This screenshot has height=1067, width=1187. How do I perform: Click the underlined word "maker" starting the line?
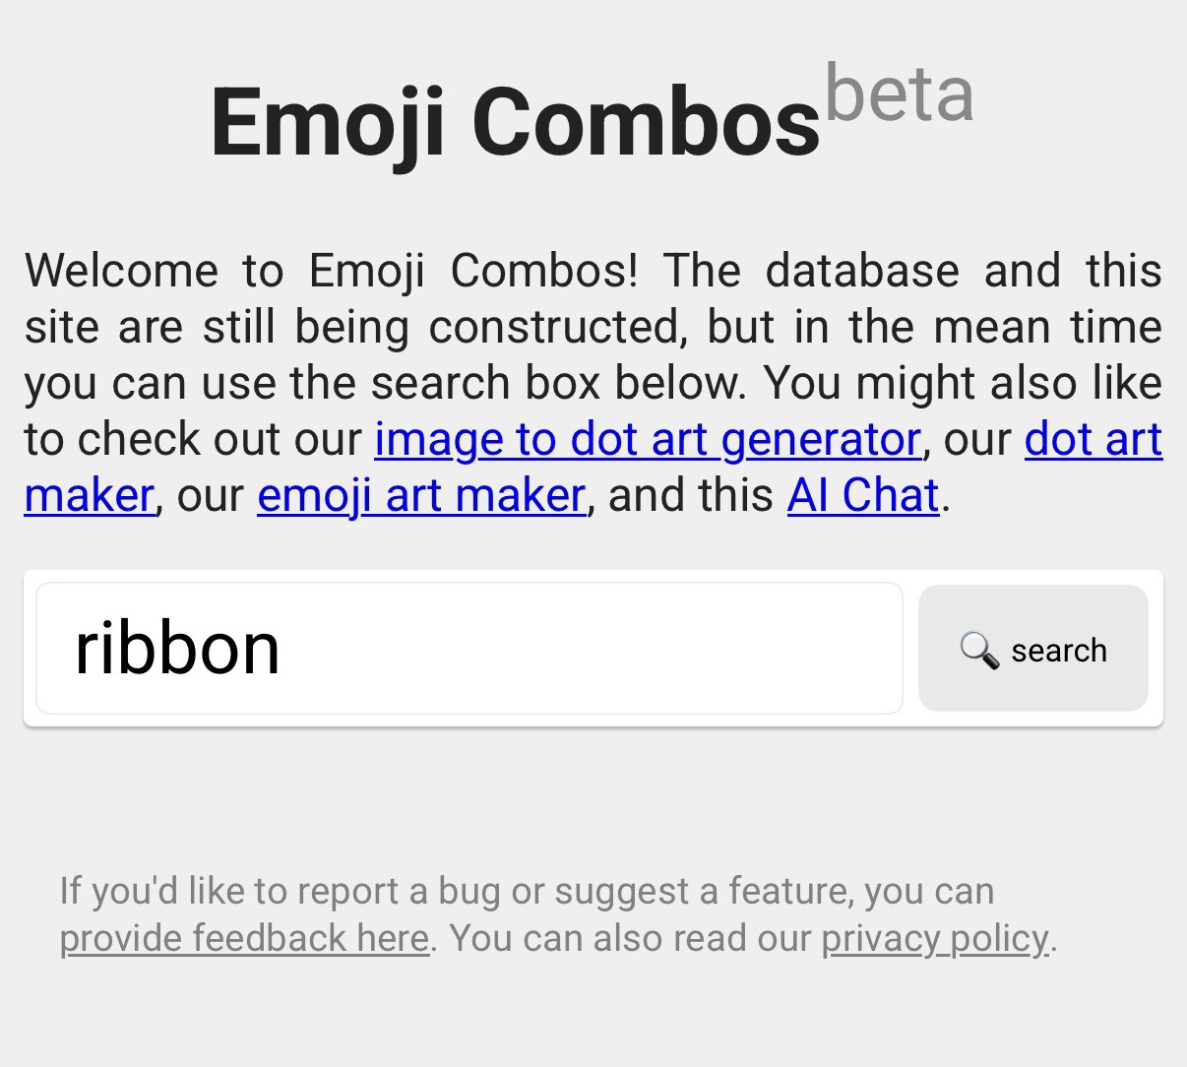pyautogui.click(x=90, y=495)
